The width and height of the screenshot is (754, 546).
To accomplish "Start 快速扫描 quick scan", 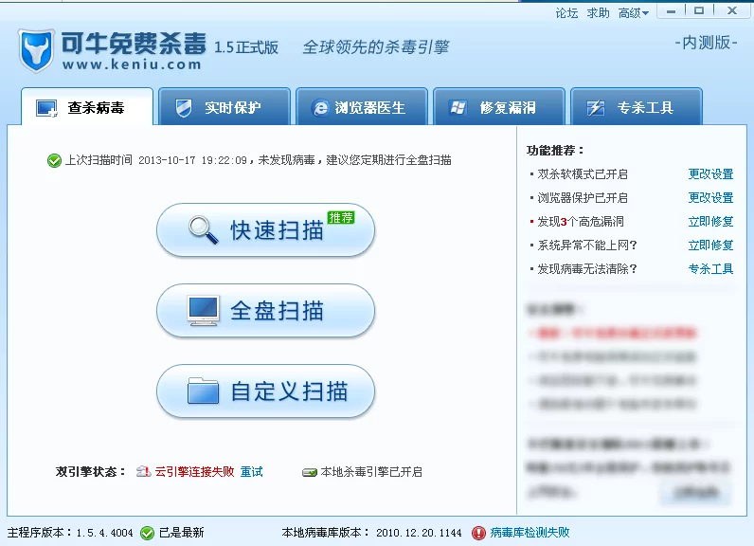I will pos(265,230).
